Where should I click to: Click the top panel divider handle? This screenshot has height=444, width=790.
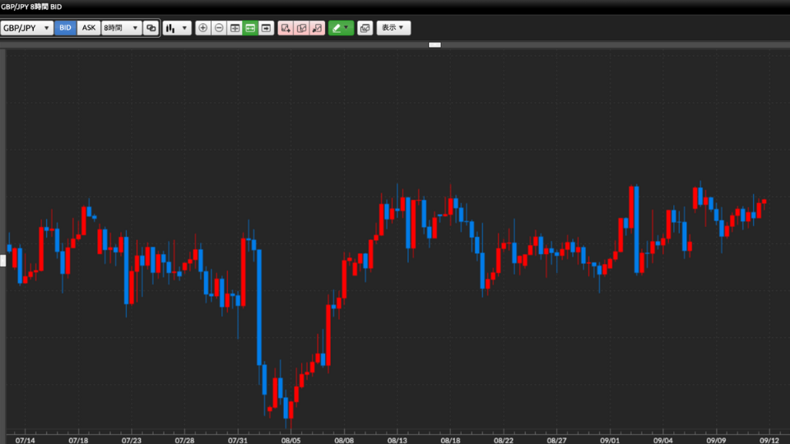click(434, 44)
